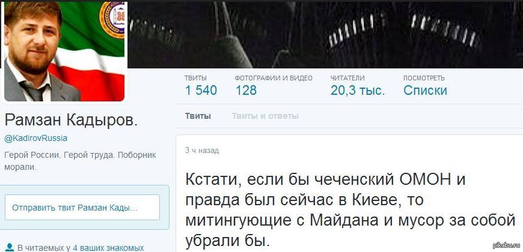
Task: Open the 3 ч назад timestamp
Action: (202, 151)
